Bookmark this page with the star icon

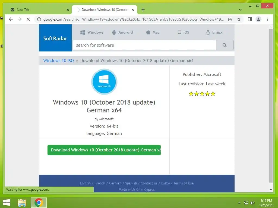click(x=239, y=19)
